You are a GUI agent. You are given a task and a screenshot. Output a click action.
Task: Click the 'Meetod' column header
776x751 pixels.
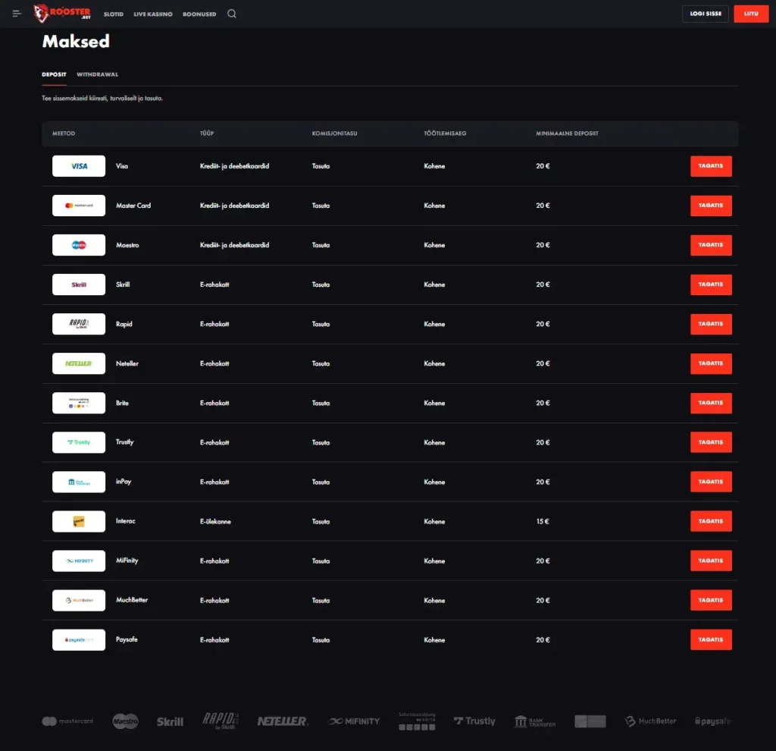pyautogui.click(x=64, y=134)
